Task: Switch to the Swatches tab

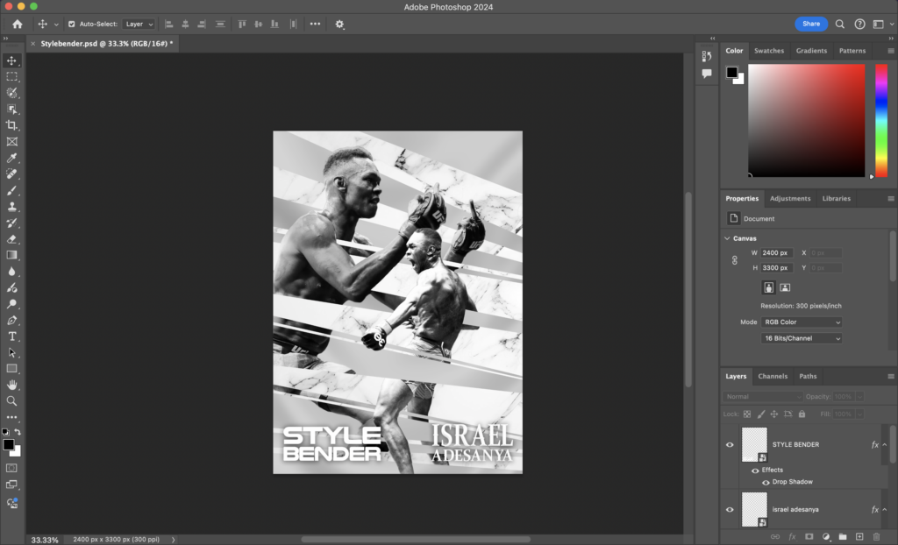Action: [x=768, y=51]
